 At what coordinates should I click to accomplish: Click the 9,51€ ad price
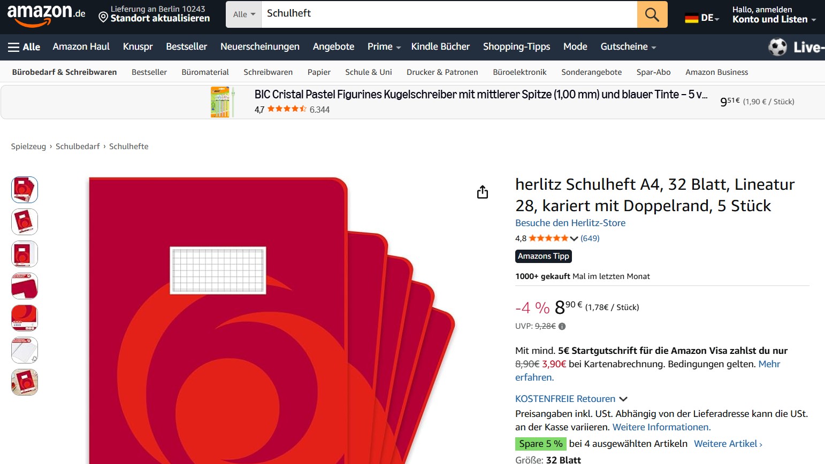(730, 102)
